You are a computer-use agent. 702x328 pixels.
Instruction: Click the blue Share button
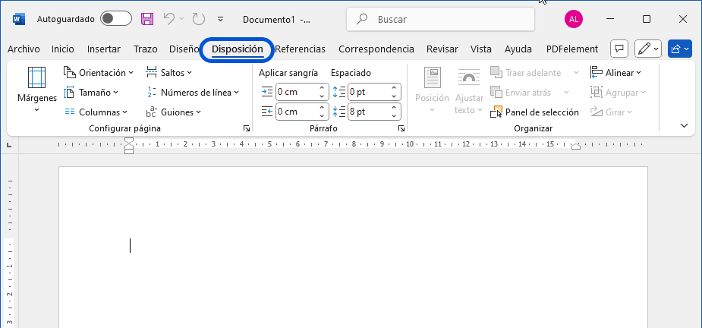(x=680, y=49)
